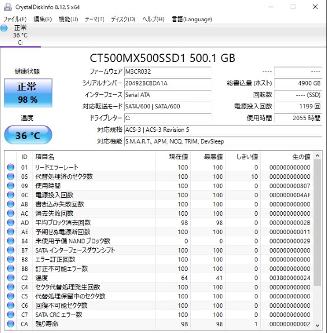This screenshot has height=333, width=327.
Task: Click the 対応転送モード field SATA/600
Action: [x=168, y=106]
